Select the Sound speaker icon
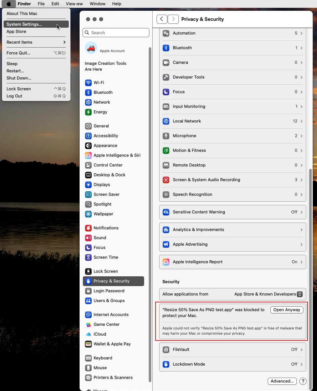Image resolution: width=317 pixels, height=391 pixels. [88, 238]
